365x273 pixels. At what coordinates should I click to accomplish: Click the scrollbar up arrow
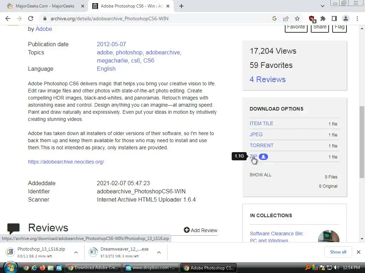362,28
